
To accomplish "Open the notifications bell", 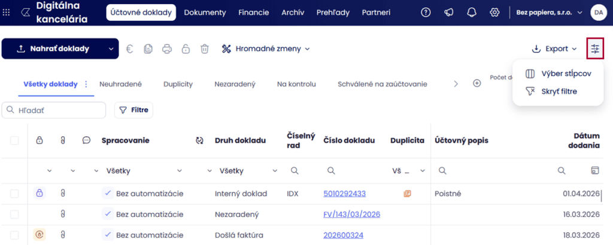I will click(x=472, y=13).
